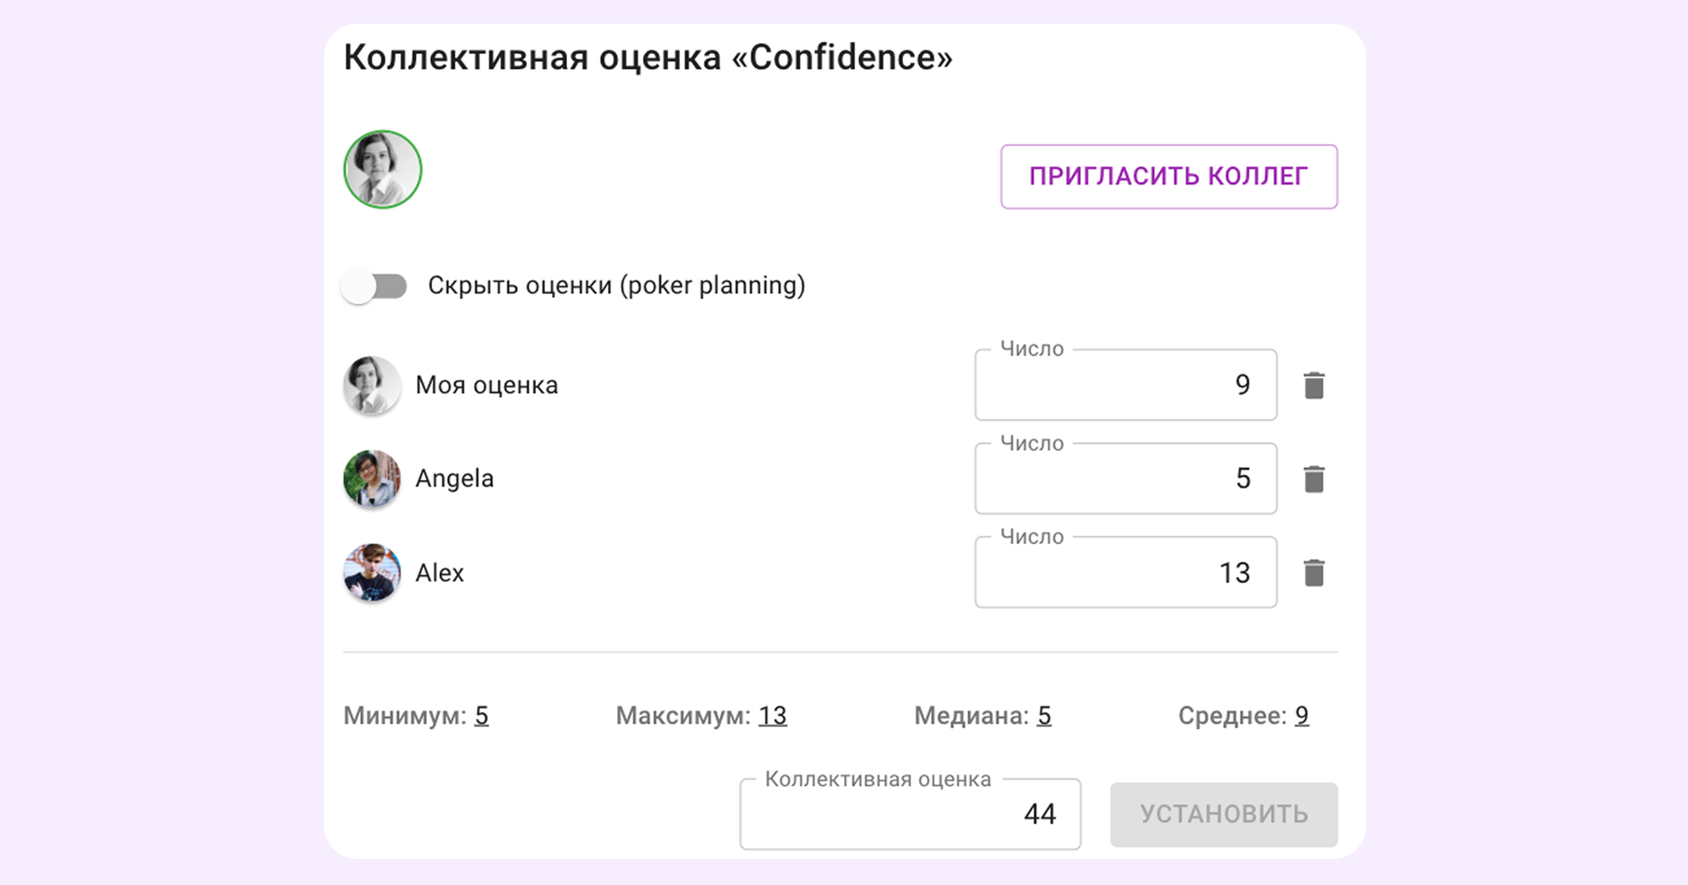Remove Angela's estimate using trash icon
Image resolution: width=1688 pixels, height=885 pixels.
pyautogui.click(x=1313, y=479)
